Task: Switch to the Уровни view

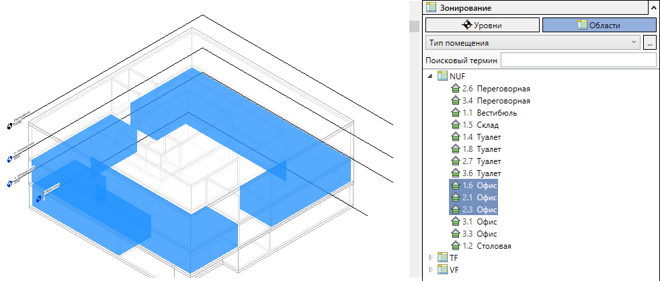Action: tap(483, 26)
